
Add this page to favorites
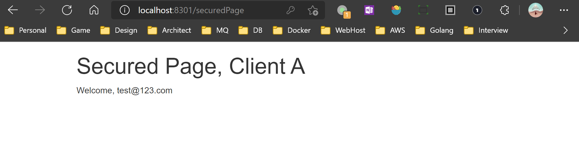[313, 10]
